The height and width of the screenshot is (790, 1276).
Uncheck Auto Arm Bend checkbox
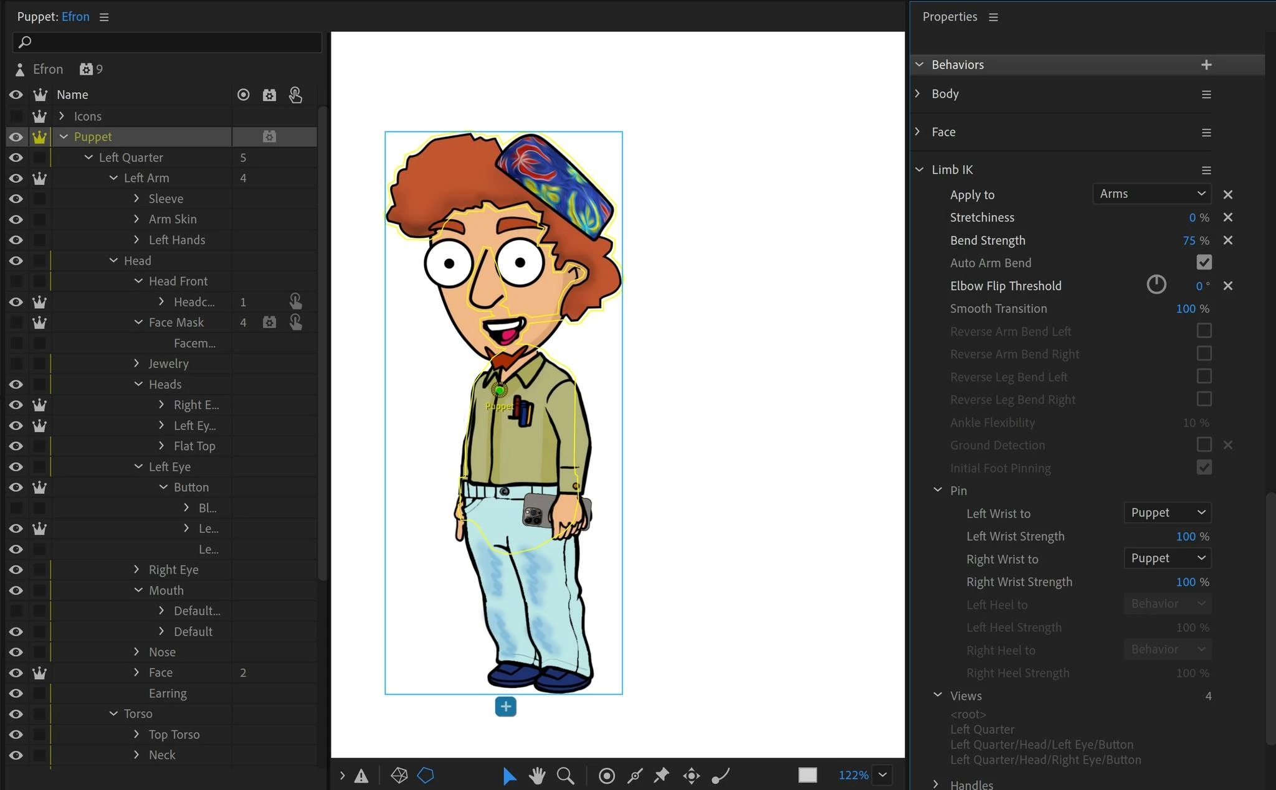coord(1204,263)
